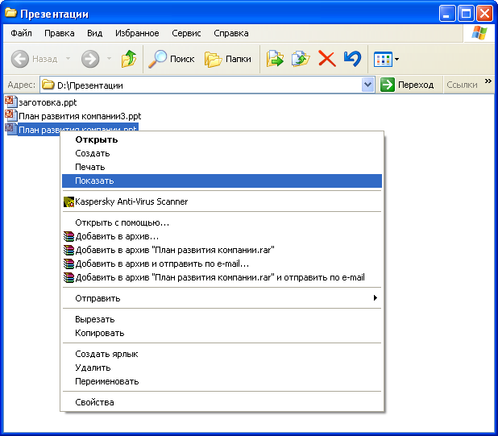Viewport: 498px width, 436px height.
Task: Run Kaspersky Anti-Virus Scanner entry
Action: 222,201
